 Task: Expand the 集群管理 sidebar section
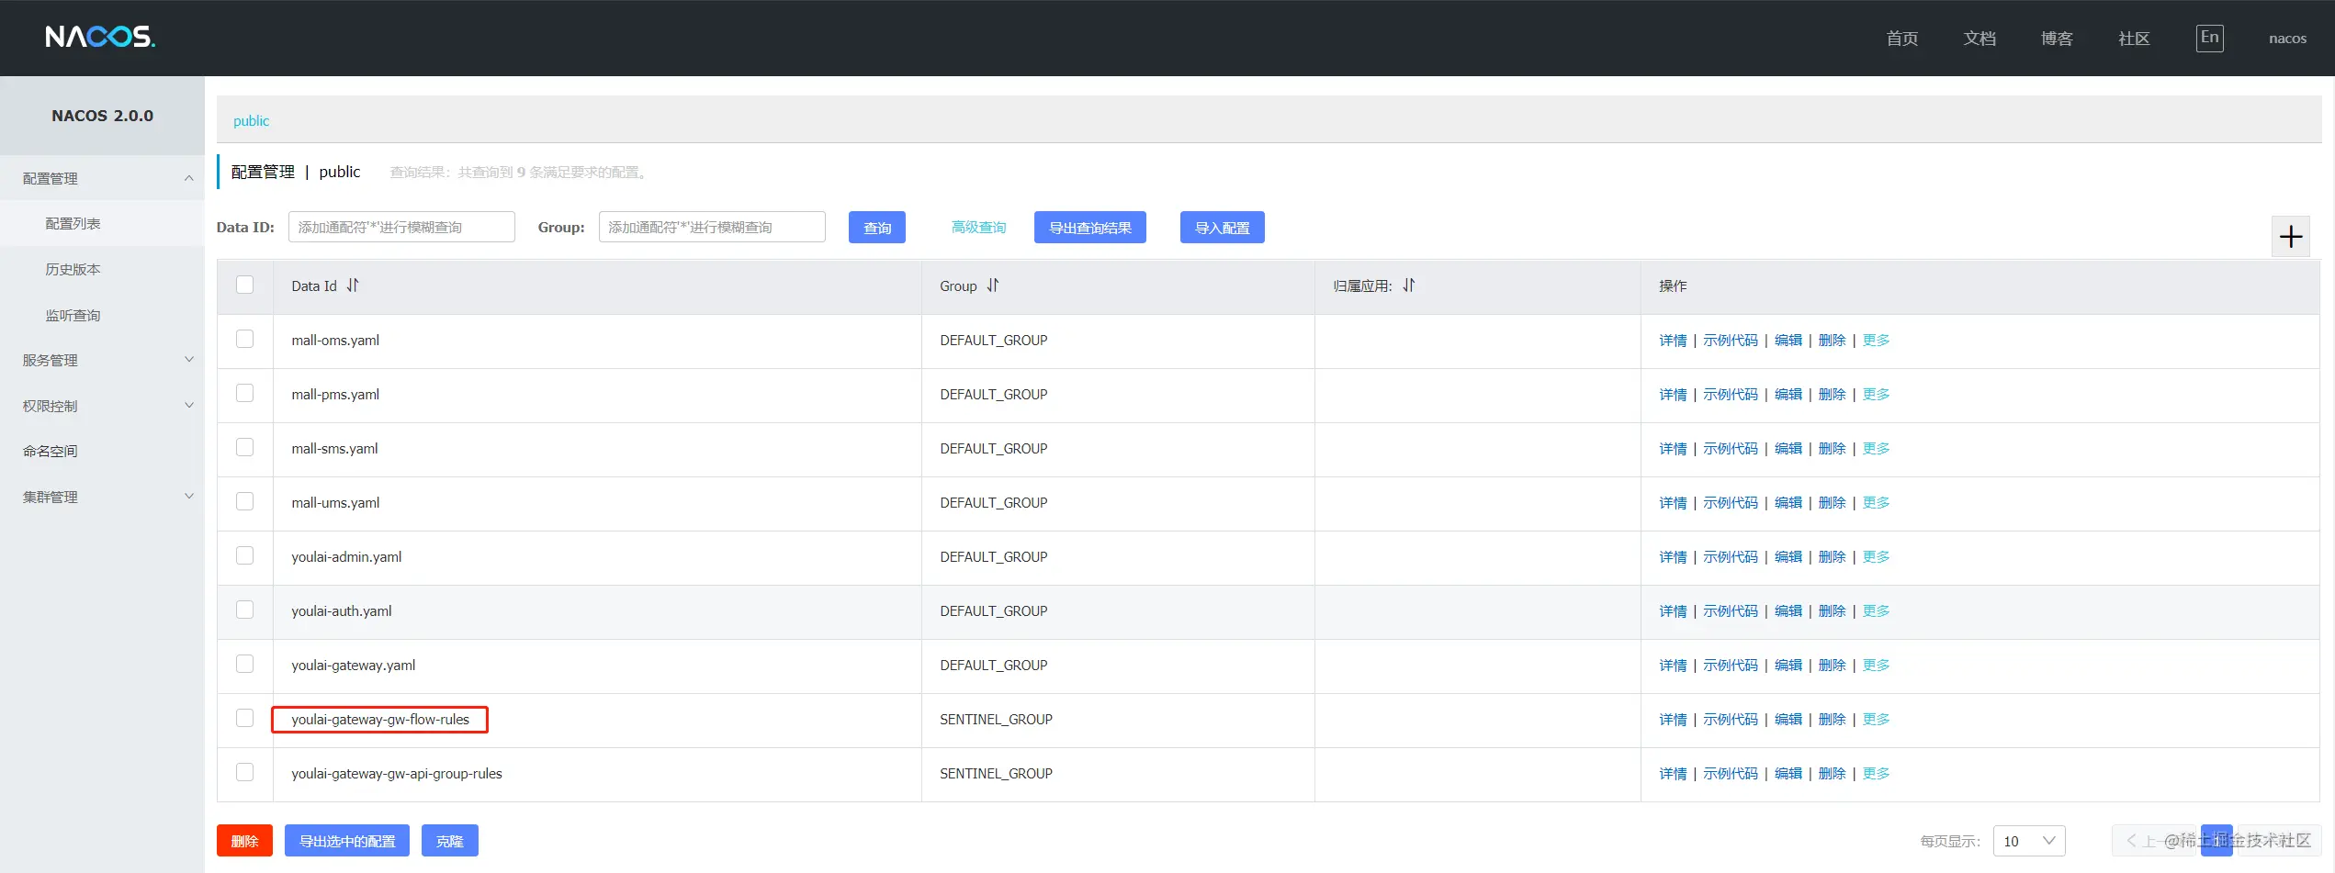pos(102,497)
